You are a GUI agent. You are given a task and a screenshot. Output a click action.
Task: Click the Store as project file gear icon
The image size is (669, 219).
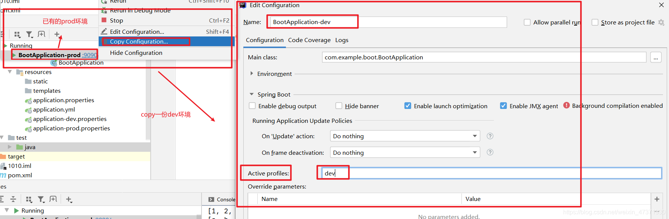(661, 23)
